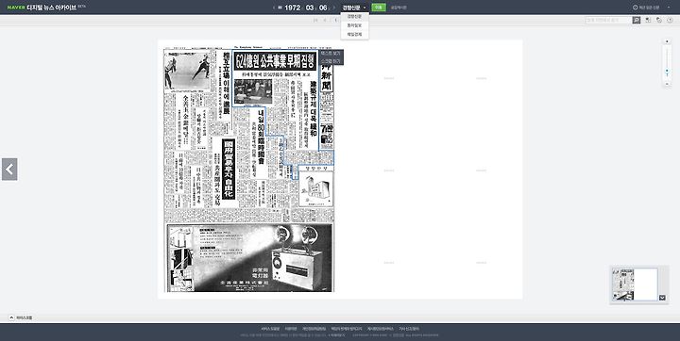Click the magnifier search button

pos(637,20)
